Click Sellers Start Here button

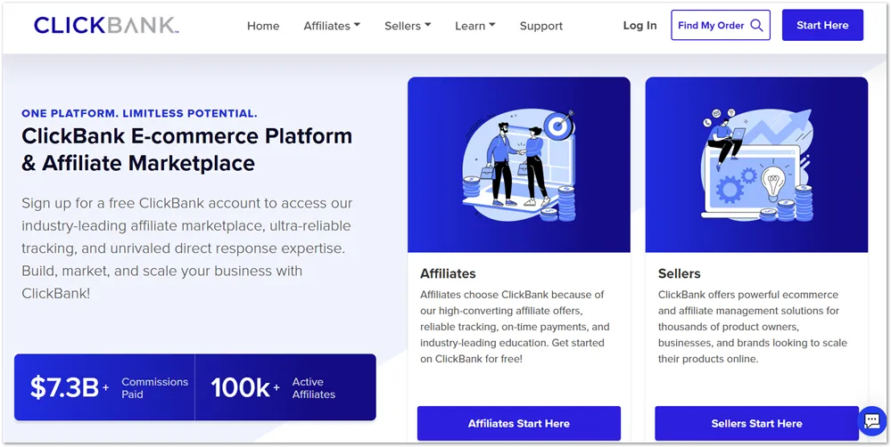coord(756,423)
